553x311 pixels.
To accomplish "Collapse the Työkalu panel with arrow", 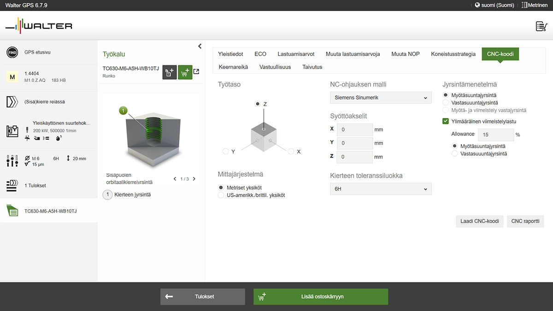I will (x=200, y=46).
